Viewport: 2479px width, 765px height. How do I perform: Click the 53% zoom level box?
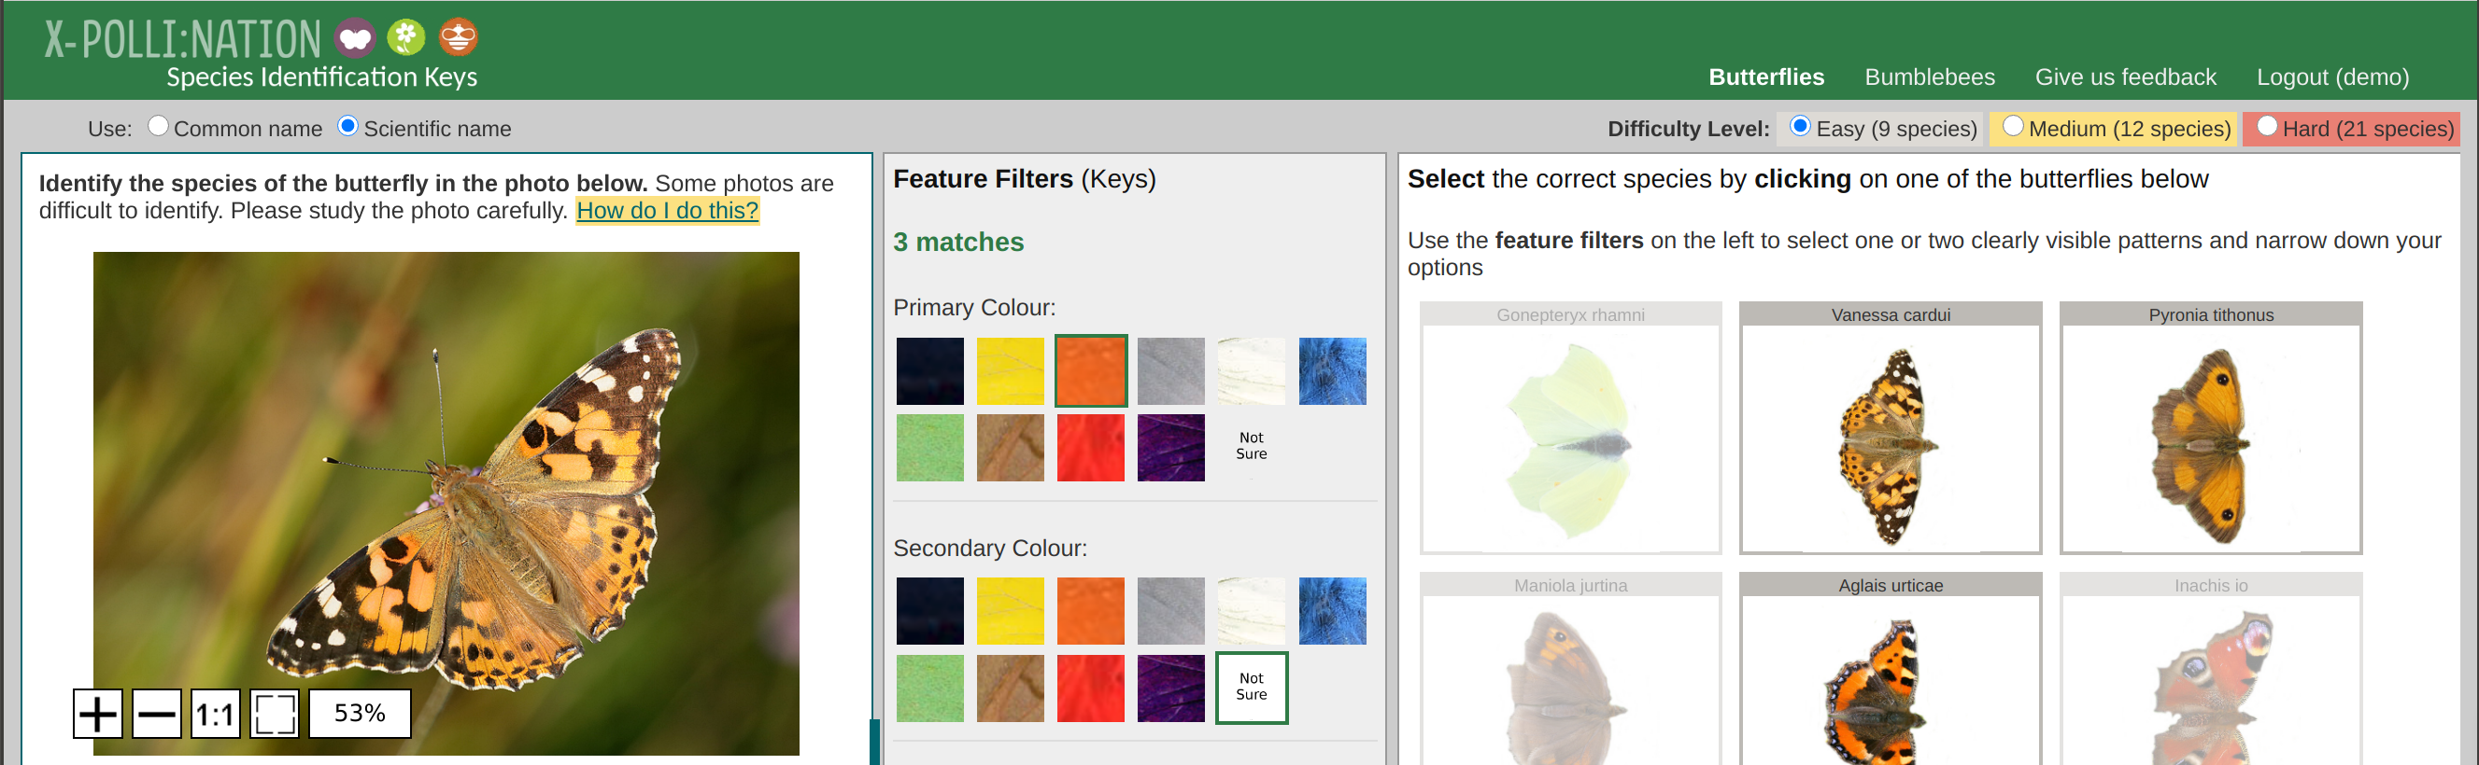(x=360, y=714)
